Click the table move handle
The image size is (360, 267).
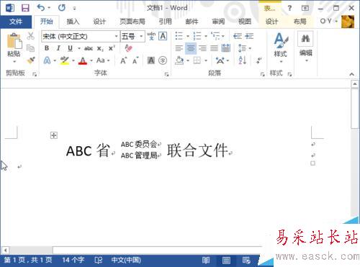click(54, 135)
